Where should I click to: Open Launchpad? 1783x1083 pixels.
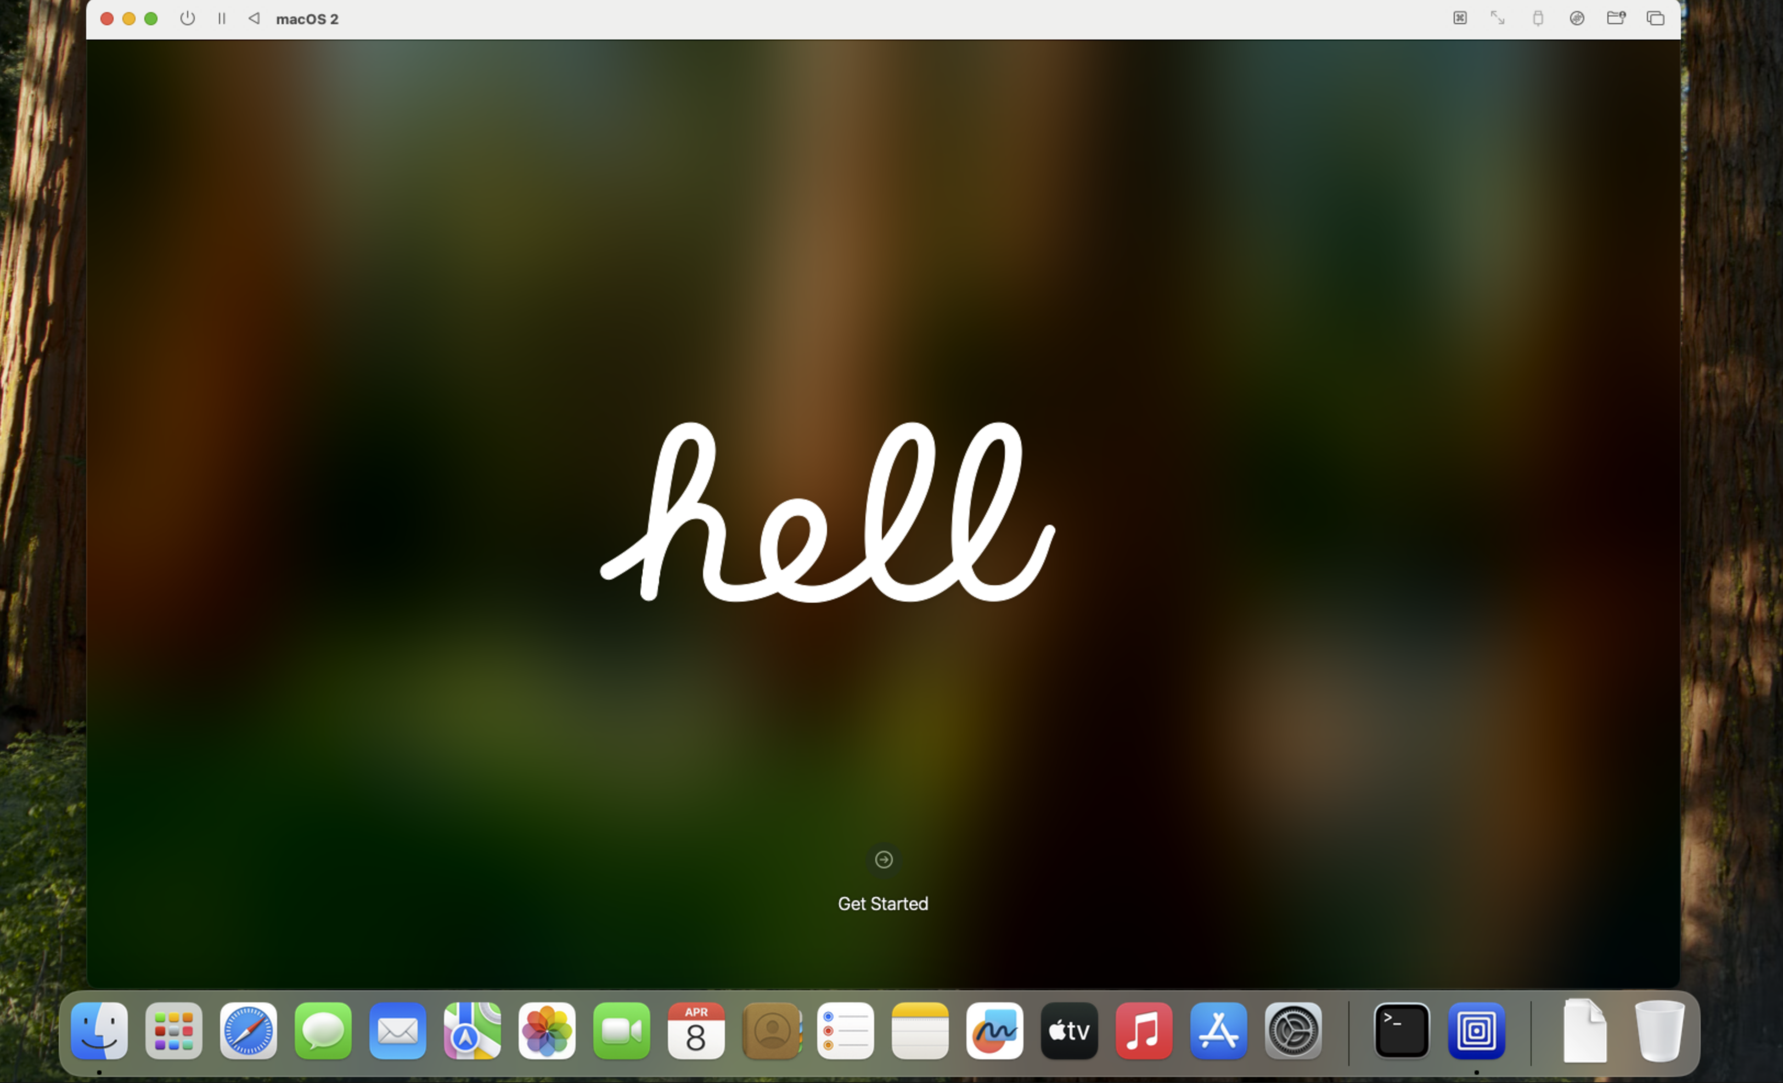(173, 1031)
